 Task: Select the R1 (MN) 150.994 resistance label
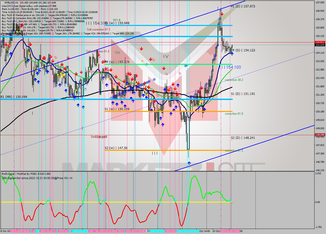(x=14, y=97)
